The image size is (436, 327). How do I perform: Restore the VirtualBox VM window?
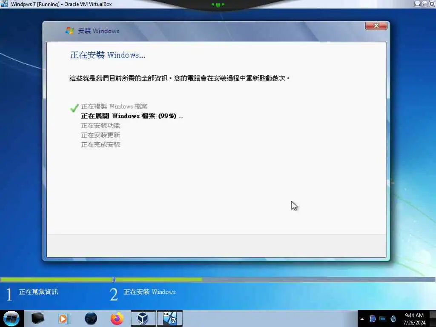point(425,4)
